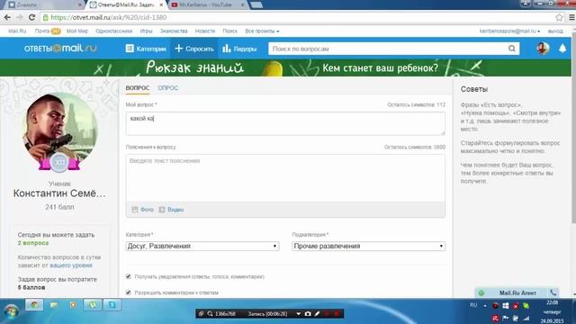The image size is (576, 324).
Task: Open Категория dropdown Досуг, Развлечения
Action: coord(202,246)
